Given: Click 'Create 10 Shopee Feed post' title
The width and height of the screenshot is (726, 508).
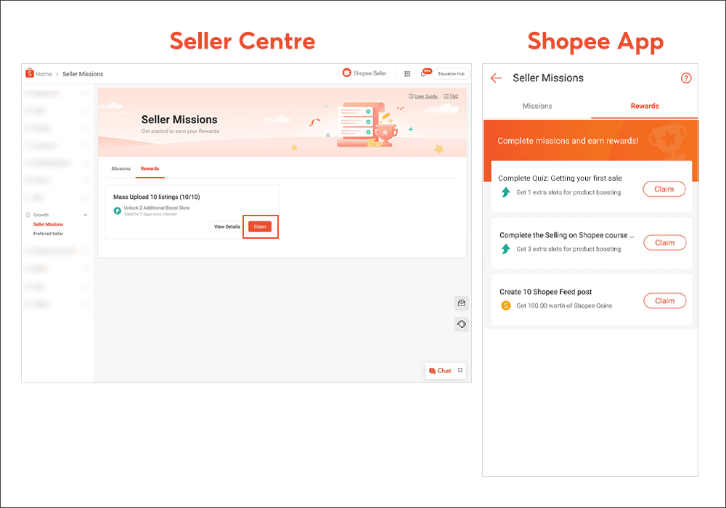Looking at the screenshot, I should pos(545,292).
